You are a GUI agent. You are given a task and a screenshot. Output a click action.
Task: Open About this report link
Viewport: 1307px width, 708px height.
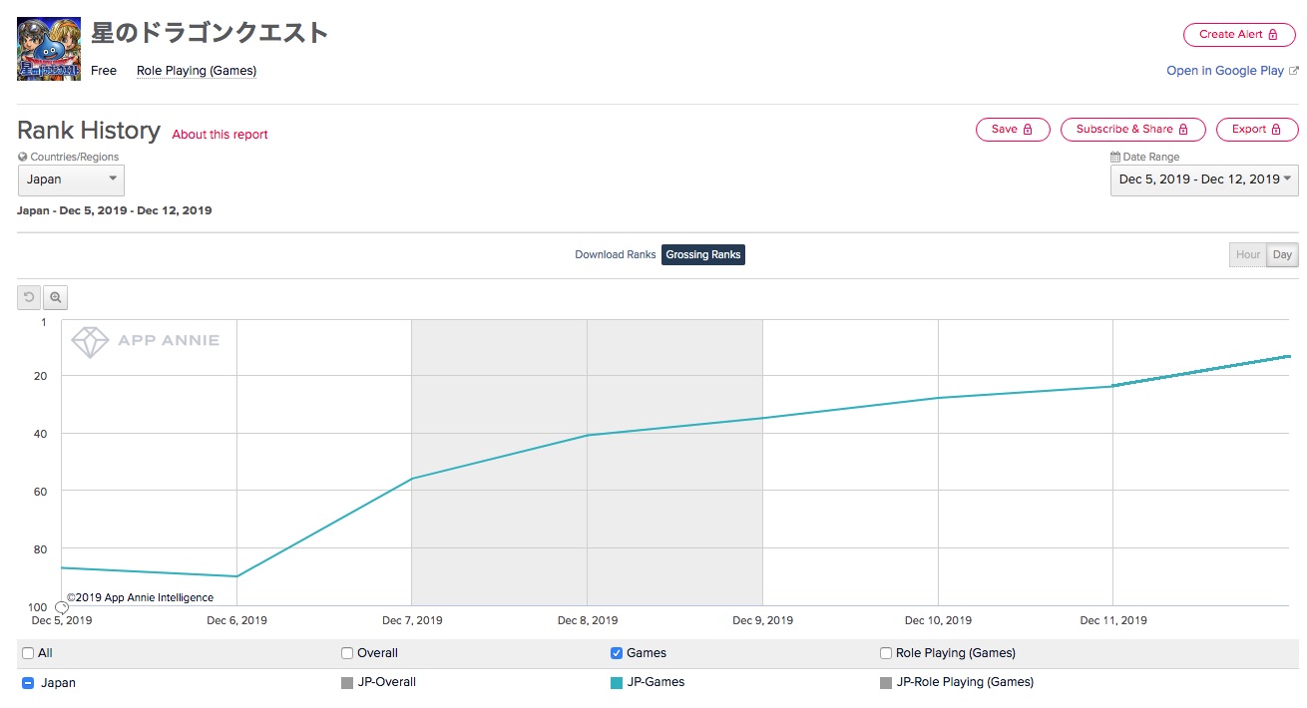[x=220, y=135]
